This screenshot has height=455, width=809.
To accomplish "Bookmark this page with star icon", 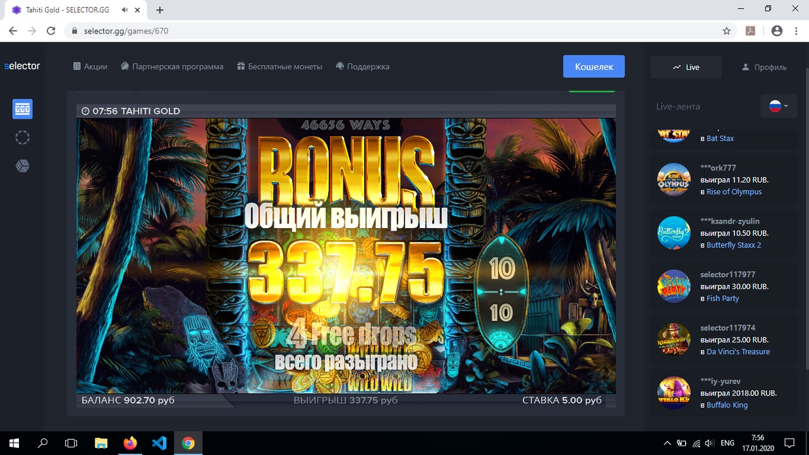I will click(x=726, y=30).
